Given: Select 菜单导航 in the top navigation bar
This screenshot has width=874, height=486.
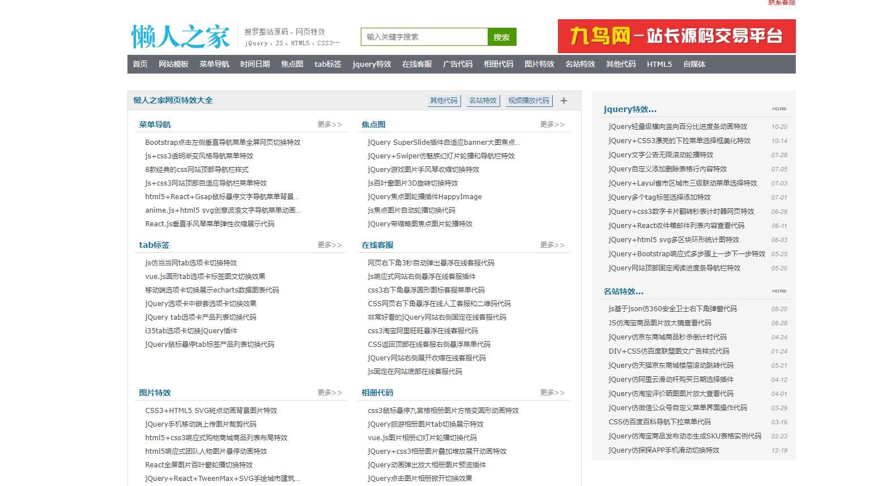Looking at the screenshot, I should coord(214,64).
